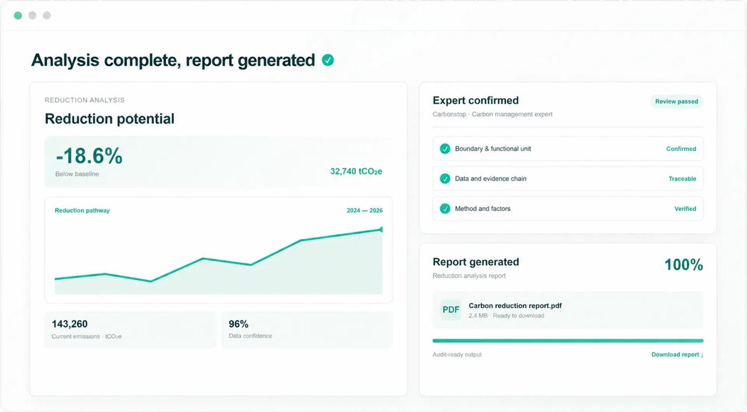The width and height of the screenshot is (747, 412).
Task: Click the Data confidence caption
Action: pyautogui.click(x=250, y=336)
